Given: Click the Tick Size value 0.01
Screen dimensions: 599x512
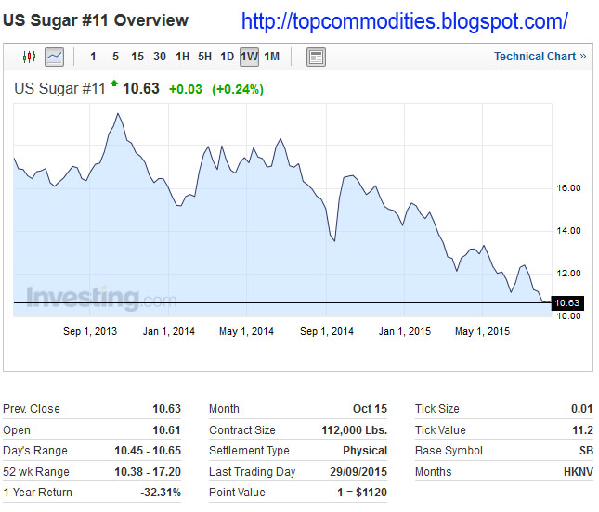Looking at the screenshot, I should click(x=581, y=409).
